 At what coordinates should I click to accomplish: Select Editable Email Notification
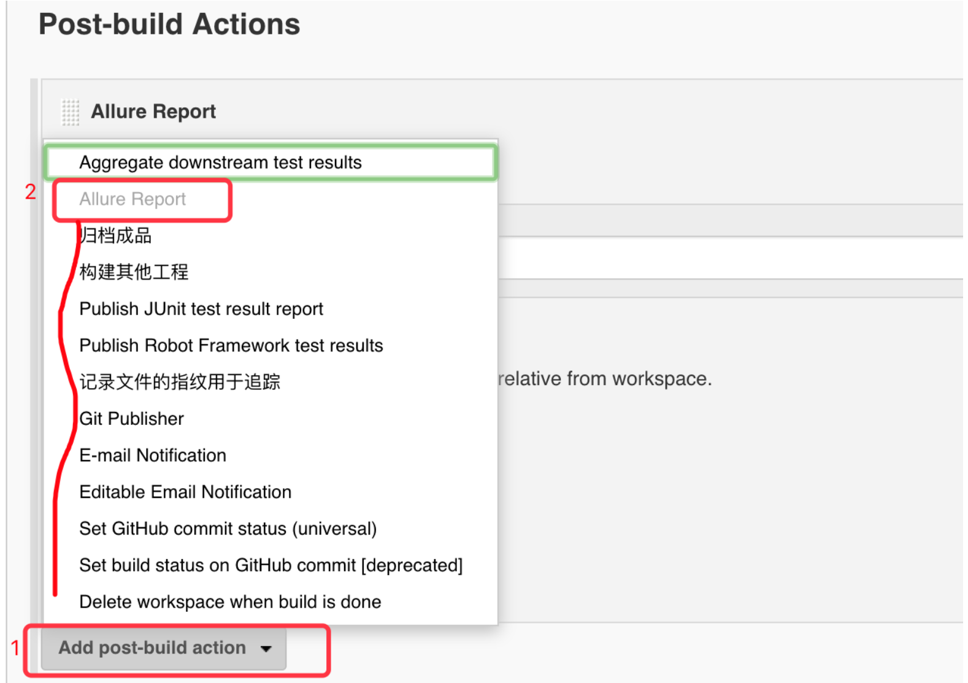(185, 492)
